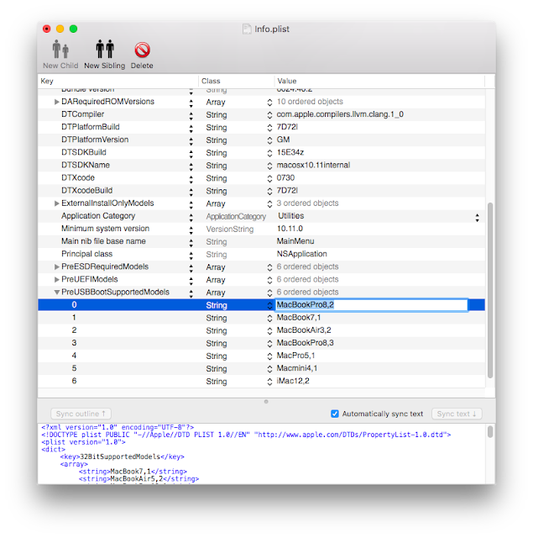The image size is (533, 538).
Task: Click the 3 ordered objects value
Action: (x=307, y=203)
